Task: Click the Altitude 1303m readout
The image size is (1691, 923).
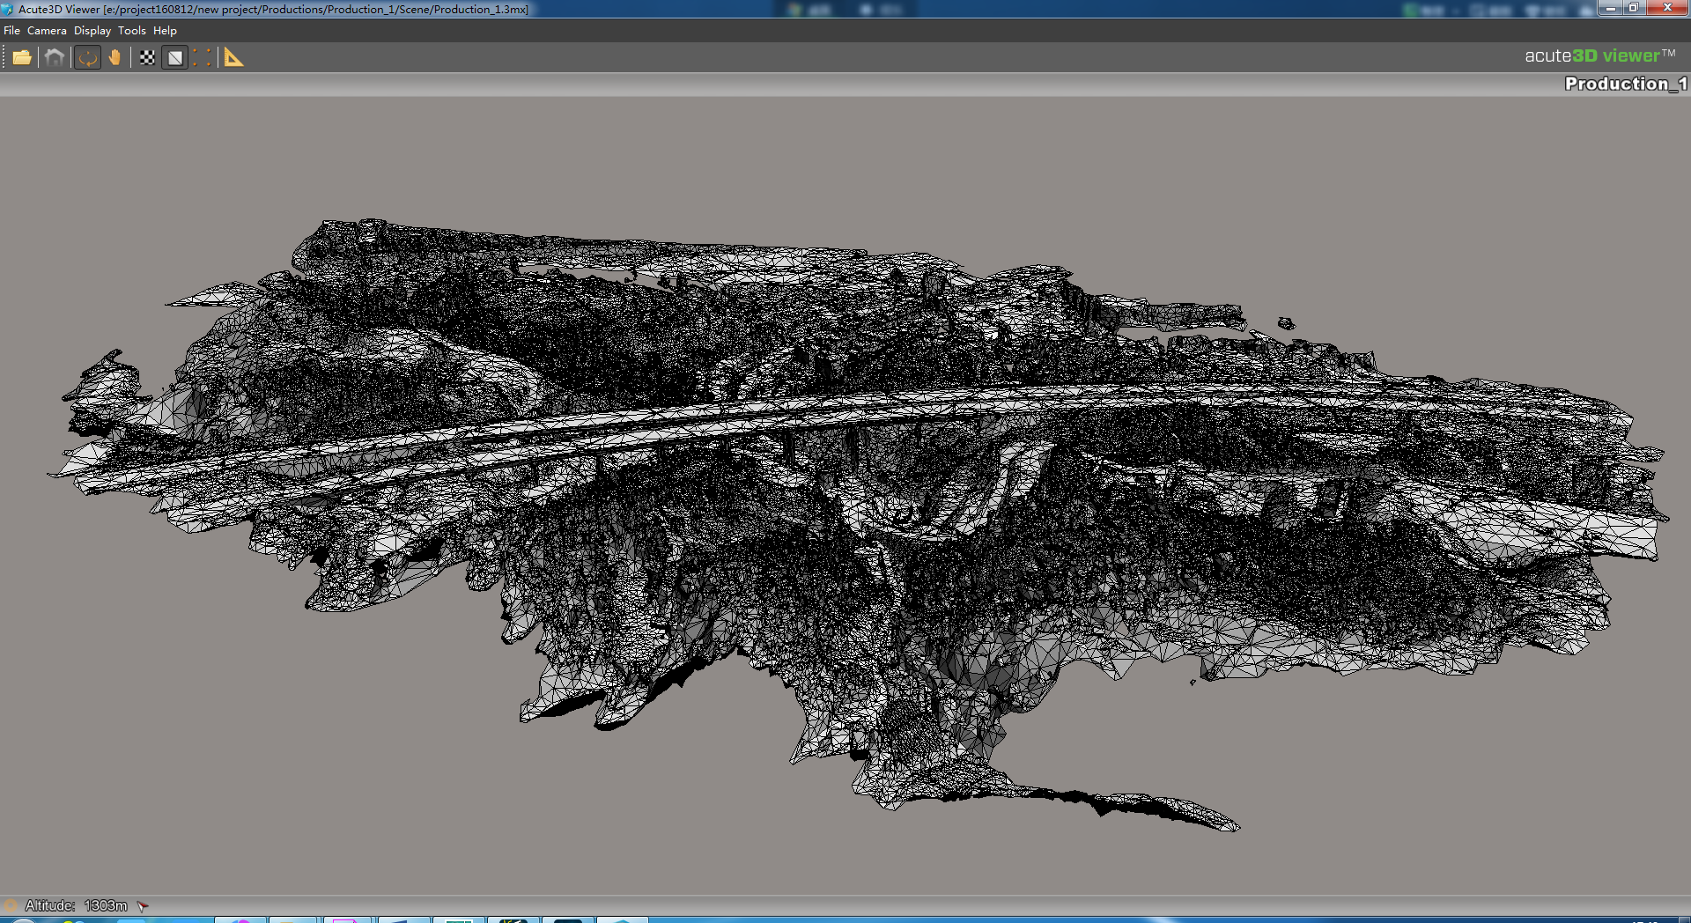Action: 77,905
